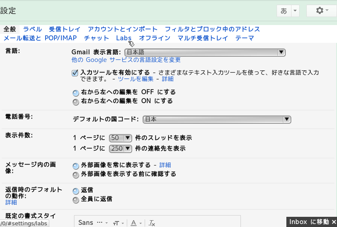Open デフォルトの国コード dropdown
Viewport: 337px width, 227px height.
point(217,119)
